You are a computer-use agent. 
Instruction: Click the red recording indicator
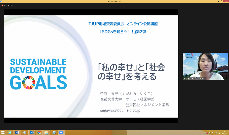point(2,5)
